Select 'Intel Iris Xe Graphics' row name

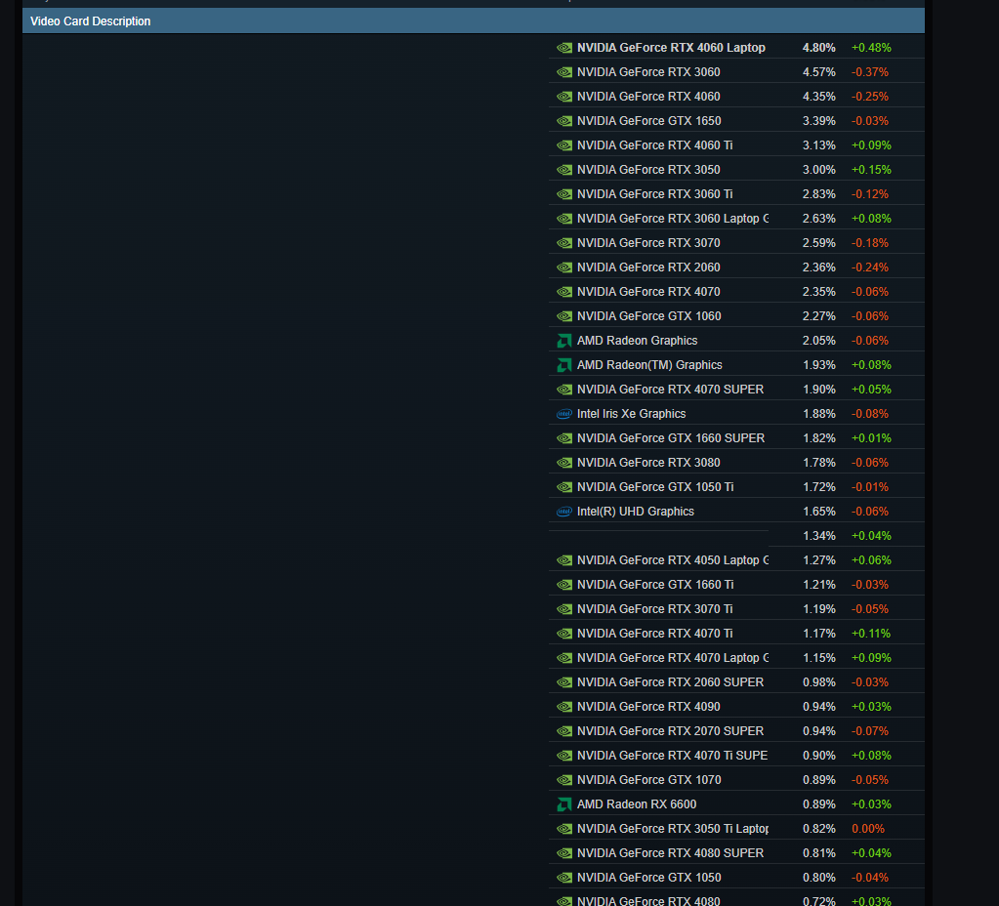tap(632, 414)
